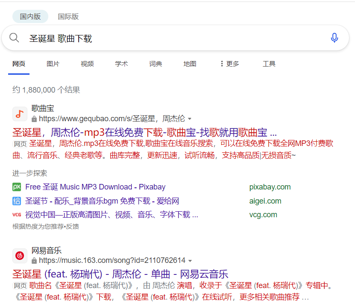Click the Pixabay favicon in suggestions
This screenshot has height=306, width=355.
click(x=17, y=187)
